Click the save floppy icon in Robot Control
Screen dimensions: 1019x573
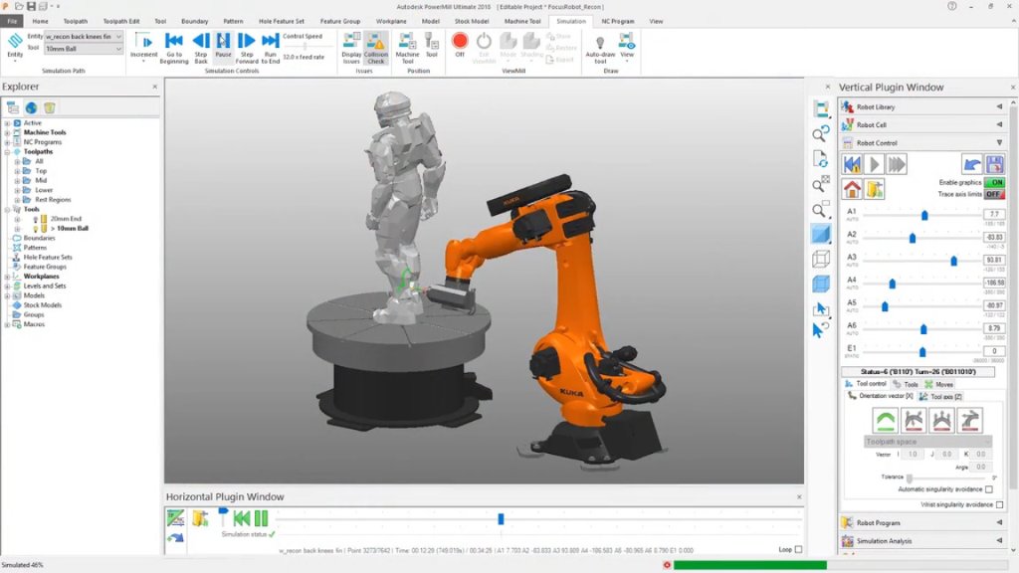click(x=995, y=164)
